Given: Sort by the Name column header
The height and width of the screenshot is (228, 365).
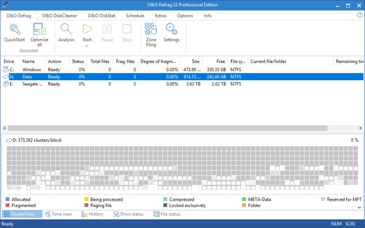Looking at the screenshot, I should click(x=29, y=61).
